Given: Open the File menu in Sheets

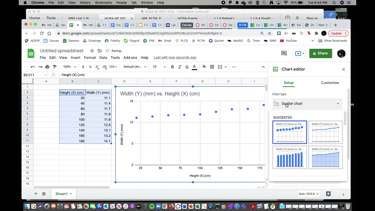Looking at the screenshot, I should point(43,57).
